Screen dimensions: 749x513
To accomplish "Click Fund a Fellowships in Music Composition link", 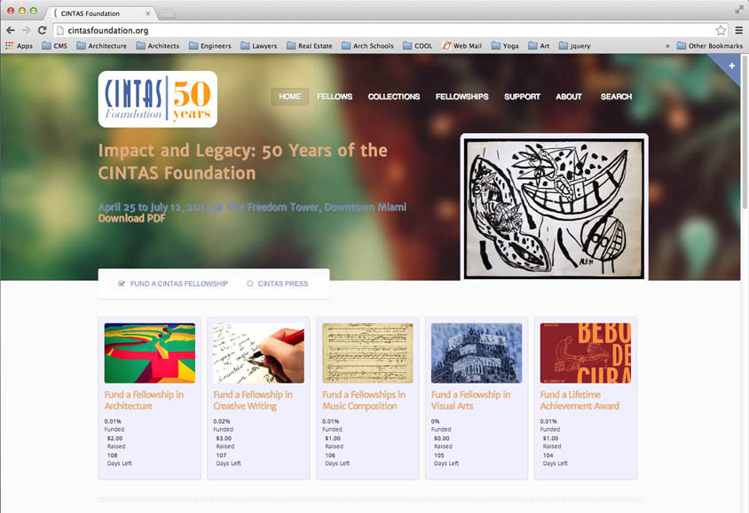I will click(364, 400).
